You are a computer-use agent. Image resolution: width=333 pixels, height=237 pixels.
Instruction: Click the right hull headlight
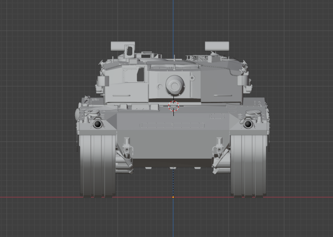click(248, 124)
